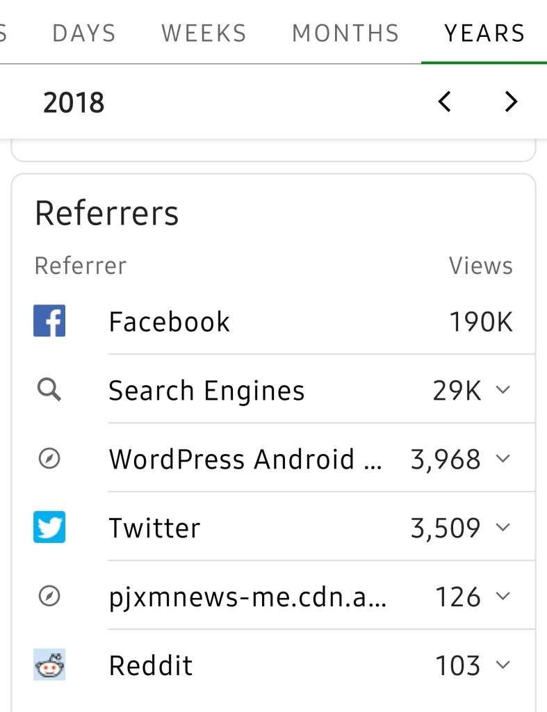Switch to the Days tab

coord(84,33)
